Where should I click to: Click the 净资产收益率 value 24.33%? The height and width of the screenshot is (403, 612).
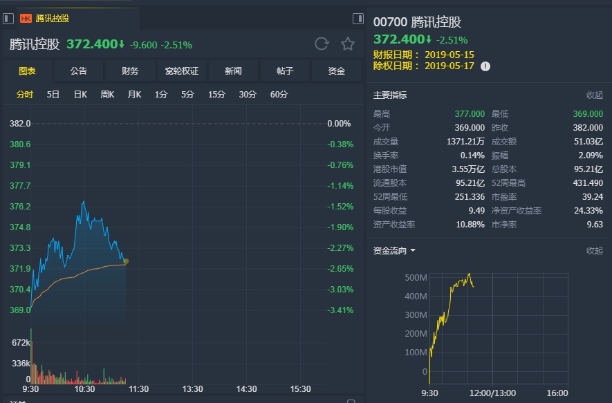588,211
